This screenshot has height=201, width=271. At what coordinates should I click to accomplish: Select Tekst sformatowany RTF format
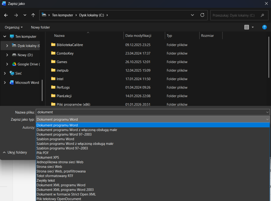click(55, 176)
